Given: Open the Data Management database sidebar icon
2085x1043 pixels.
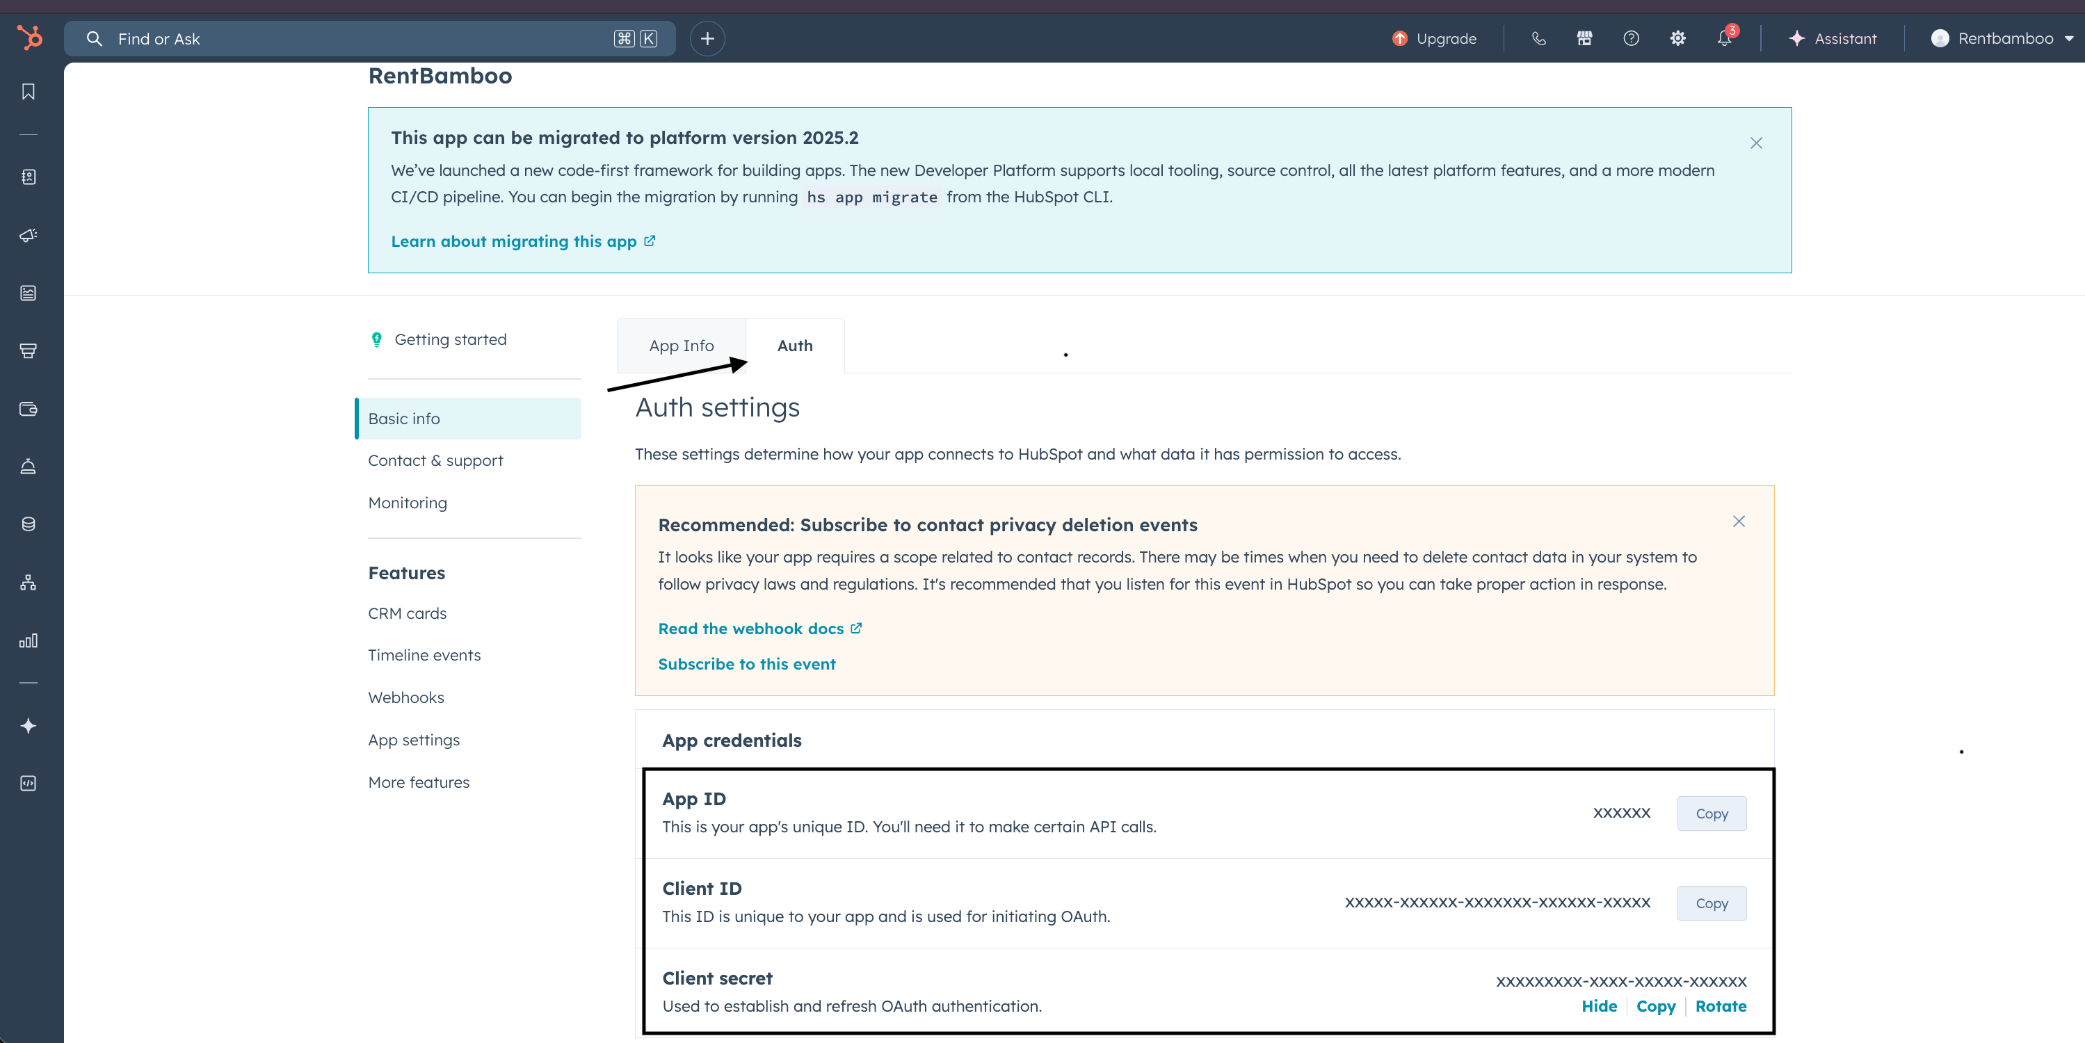Looking at the screenshot, I should (29, 524).
